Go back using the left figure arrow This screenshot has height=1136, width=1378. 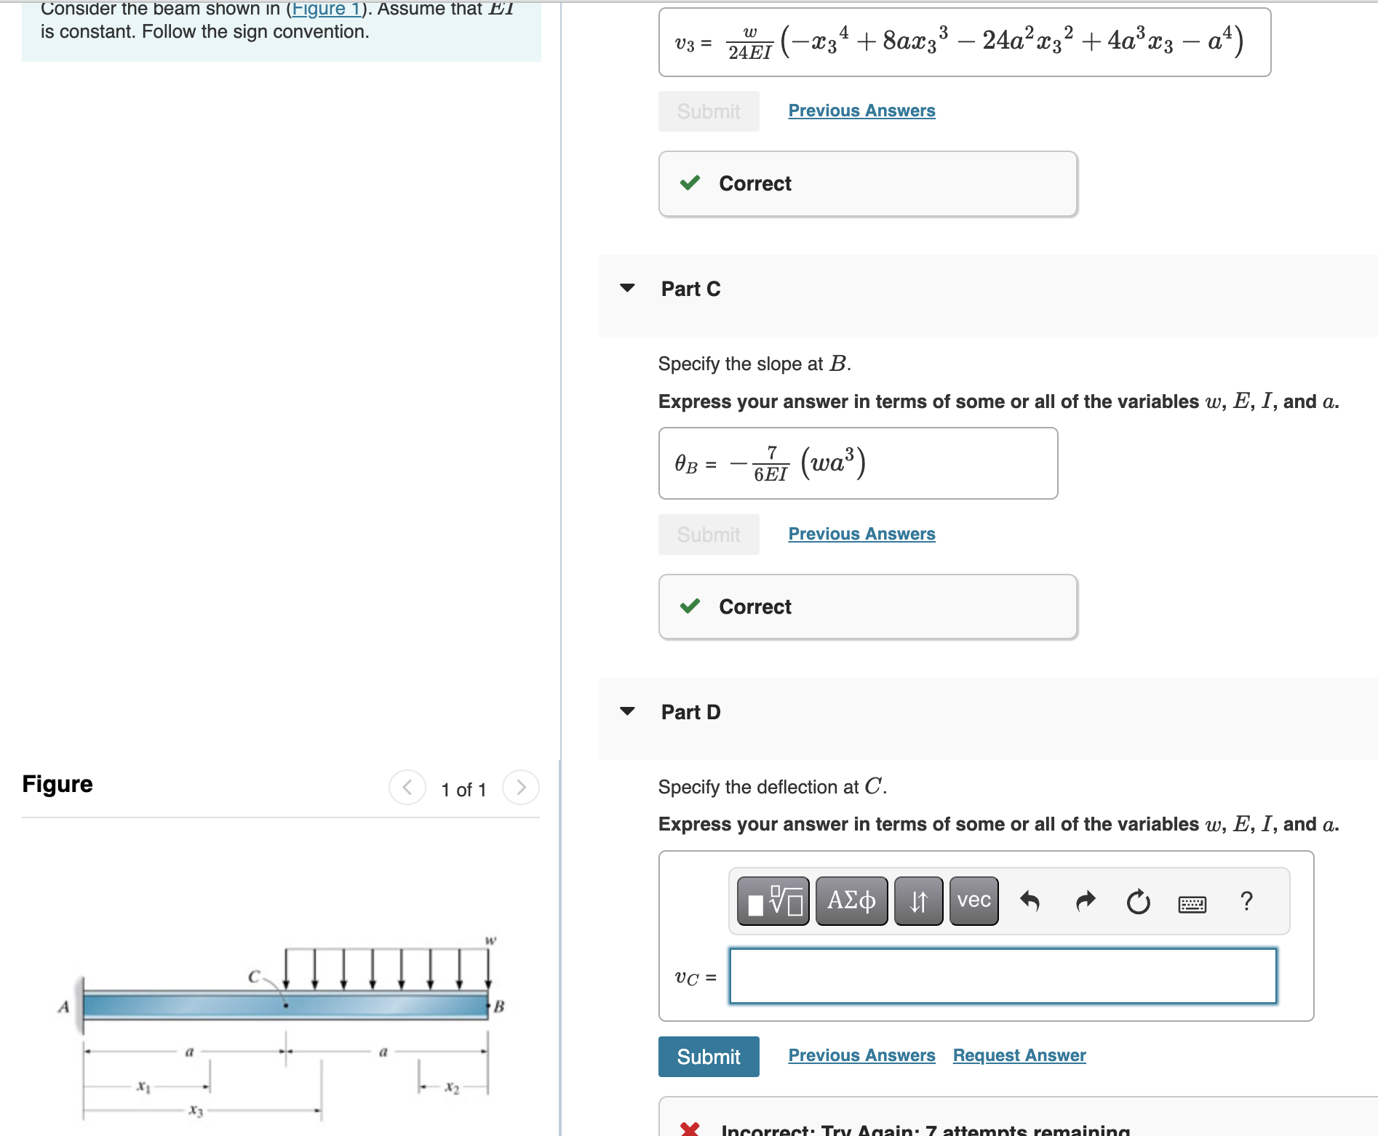[x=407, y=788]
